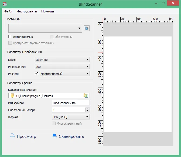Open the Разрешение dropdown showing 100

click(62, 66)
